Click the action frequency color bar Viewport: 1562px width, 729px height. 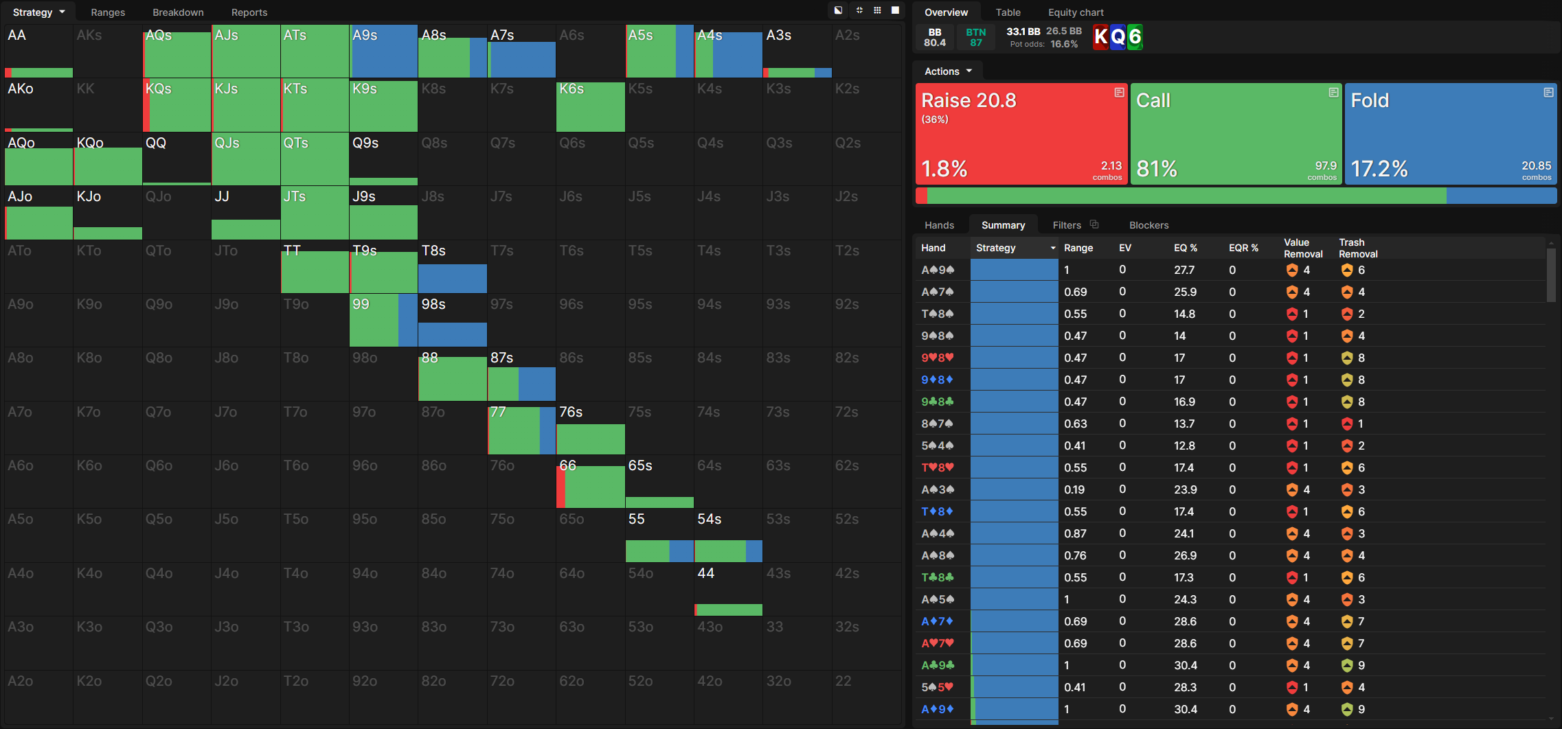point(1235,196)
